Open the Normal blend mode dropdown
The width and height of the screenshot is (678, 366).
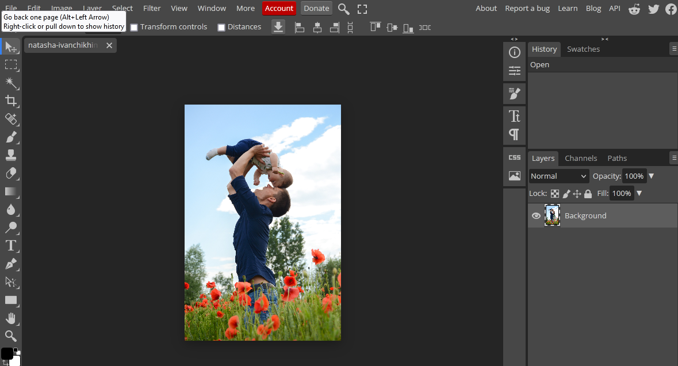pos(558,176)
